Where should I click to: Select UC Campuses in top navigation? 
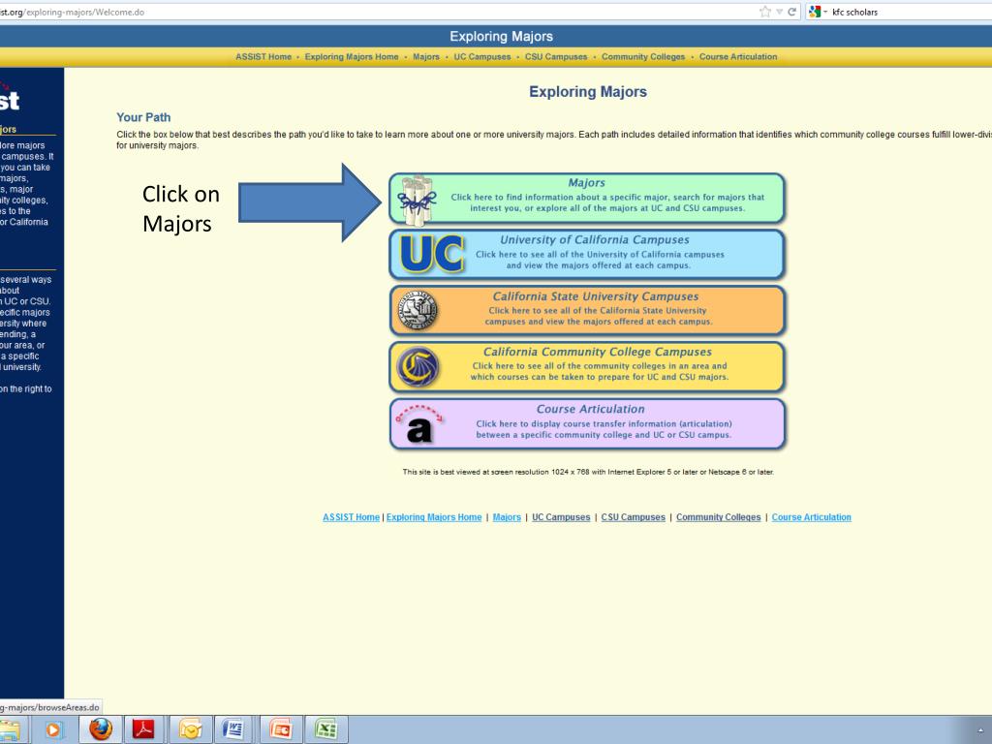(482, 57)
